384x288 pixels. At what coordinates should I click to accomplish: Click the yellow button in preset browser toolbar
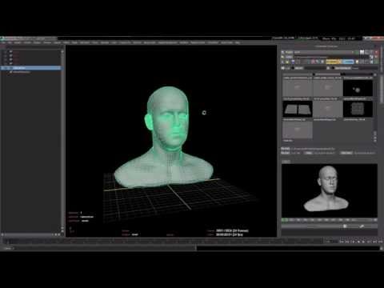333,62
